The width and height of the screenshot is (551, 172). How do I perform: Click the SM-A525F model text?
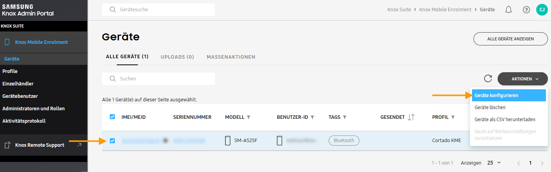(246, 141)
